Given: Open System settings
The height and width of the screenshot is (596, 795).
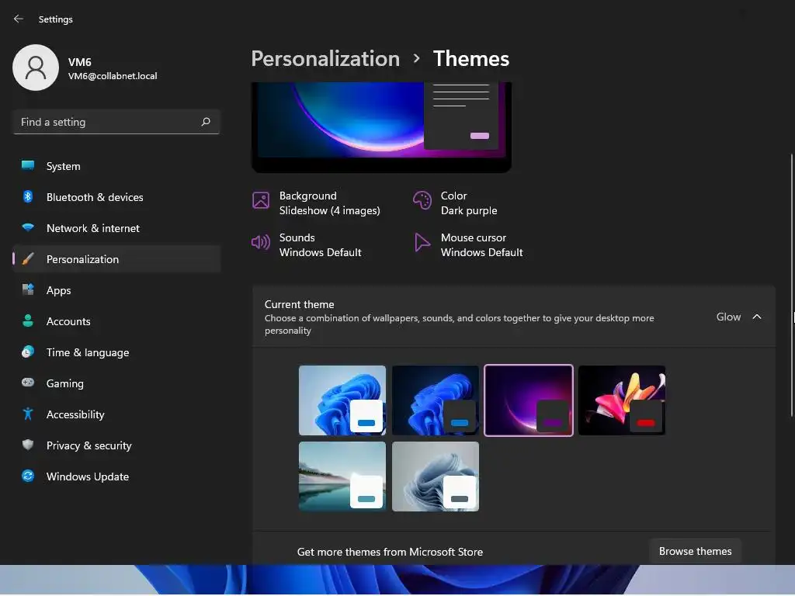Looking at the screenshot, I should [116, 166].
